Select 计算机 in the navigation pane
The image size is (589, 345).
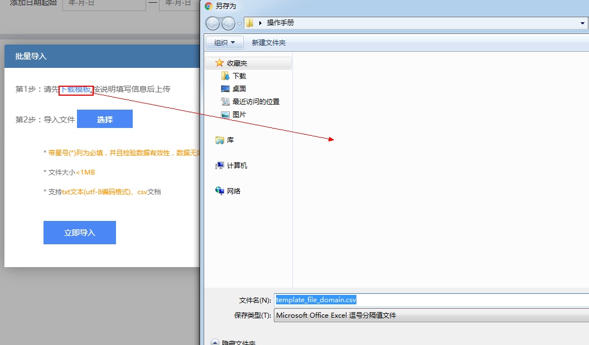[236, 165]
